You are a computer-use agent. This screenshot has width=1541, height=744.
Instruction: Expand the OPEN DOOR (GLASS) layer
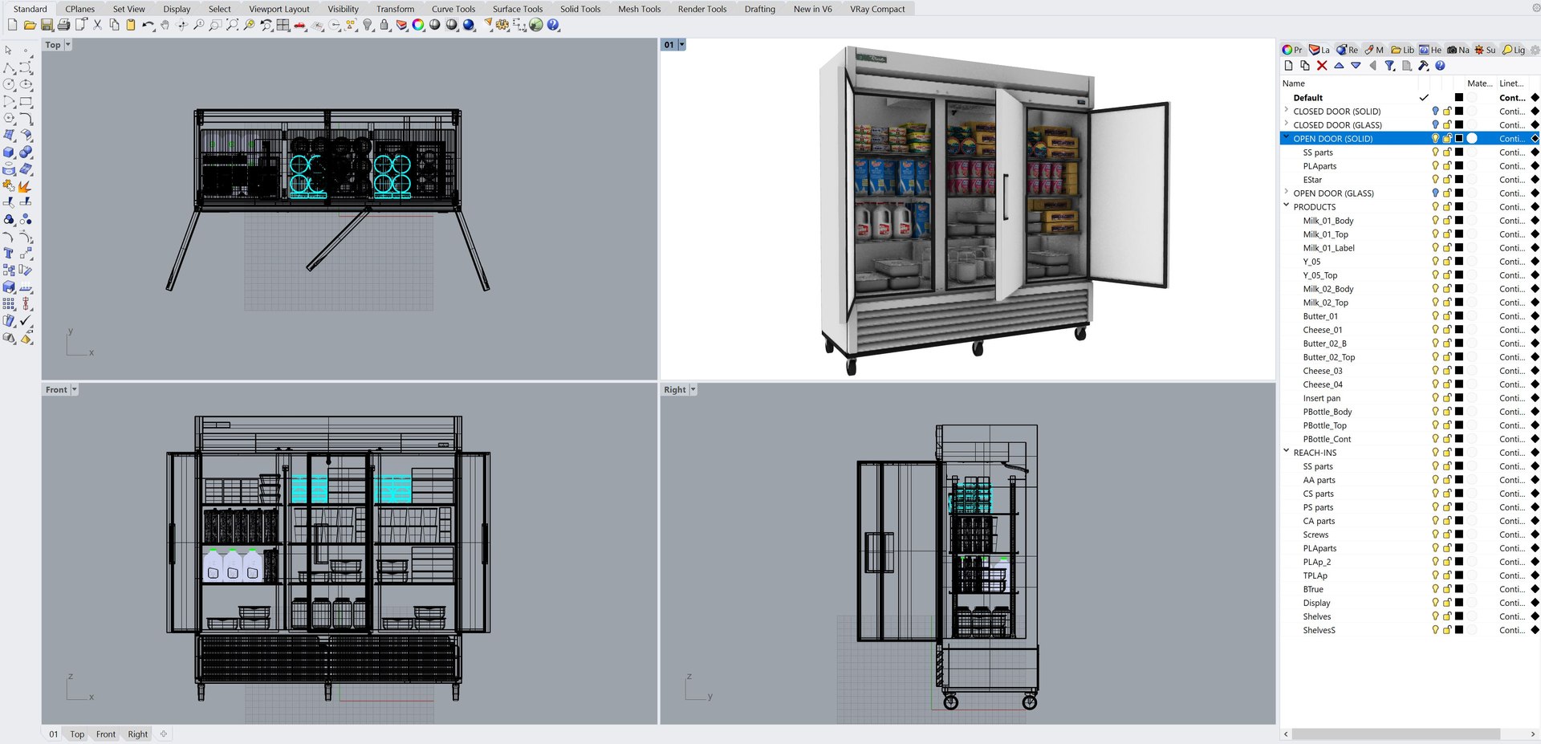point(1287,193)
